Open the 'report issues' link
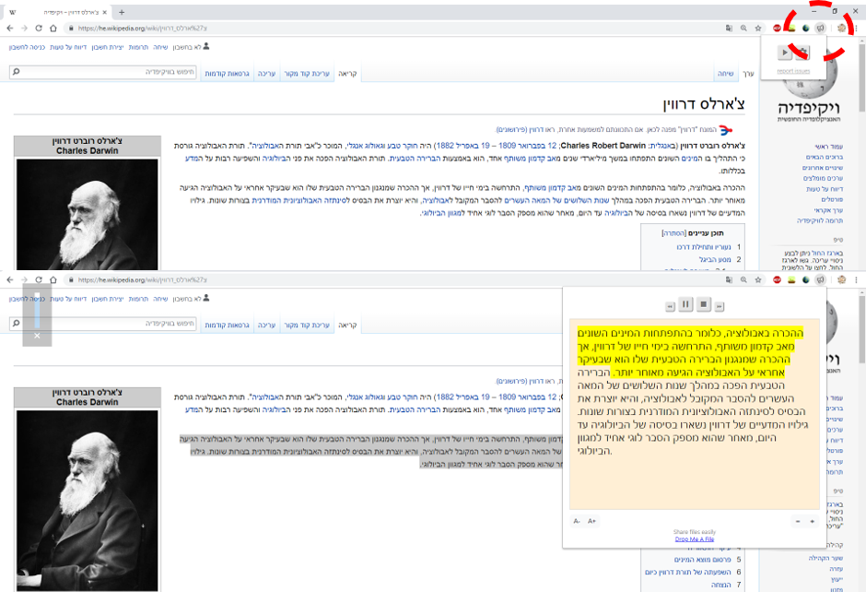 click(793, 71)
